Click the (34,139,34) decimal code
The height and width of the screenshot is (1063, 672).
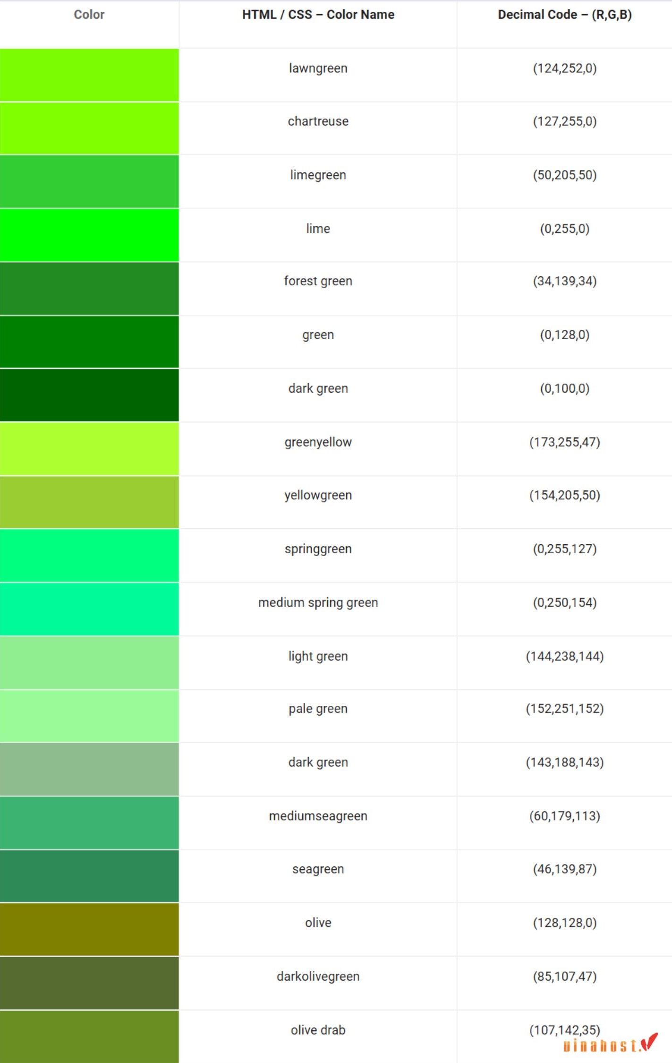tap(565, 282)
